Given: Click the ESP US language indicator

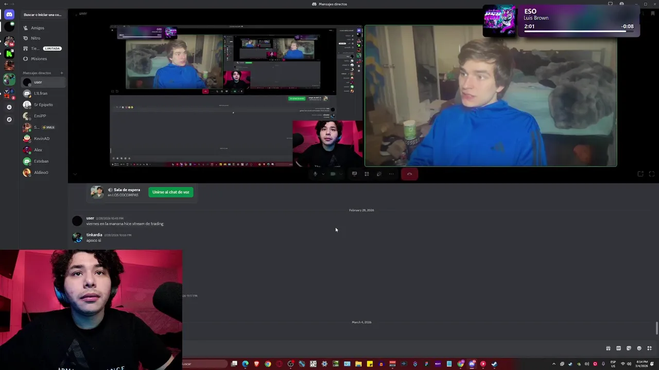Looking at the screenshot, I should [613, 364].
